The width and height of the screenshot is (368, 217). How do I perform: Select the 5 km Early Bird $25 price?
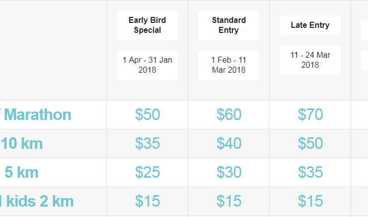(x=147, y=173)
